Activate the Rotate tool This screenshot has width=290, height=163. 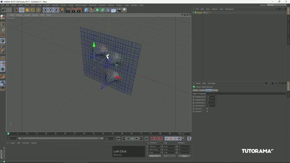pos(33,10)
